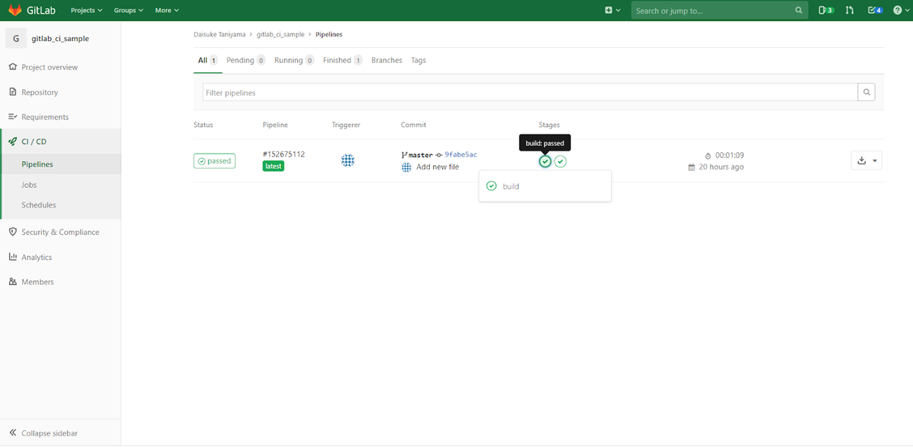Open the merge requests icon in navbar
Image resolution: width=913 pixels, height=447 pixels.
coord(850,11)
